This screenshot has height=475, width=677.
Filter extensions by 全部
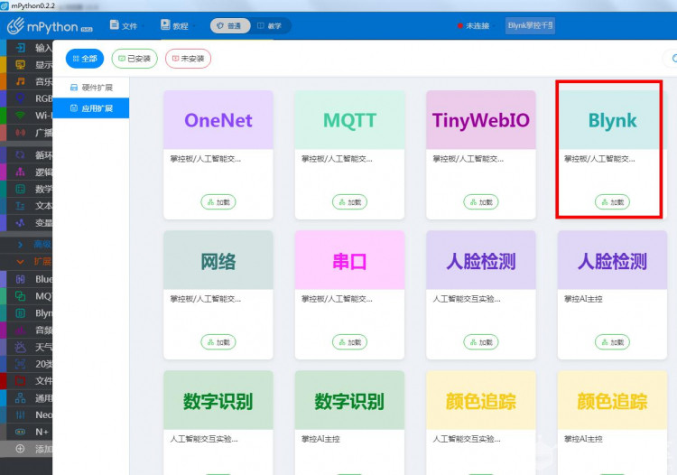pyautogui.click(x=85, y=59)
